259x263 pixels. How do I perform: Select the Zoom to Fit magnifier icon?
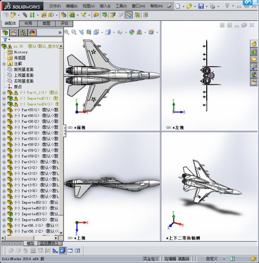coord(67,32)
